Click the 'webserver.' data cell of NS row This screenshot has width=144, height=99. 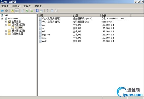pyautogui.click(x=107, y=22)
